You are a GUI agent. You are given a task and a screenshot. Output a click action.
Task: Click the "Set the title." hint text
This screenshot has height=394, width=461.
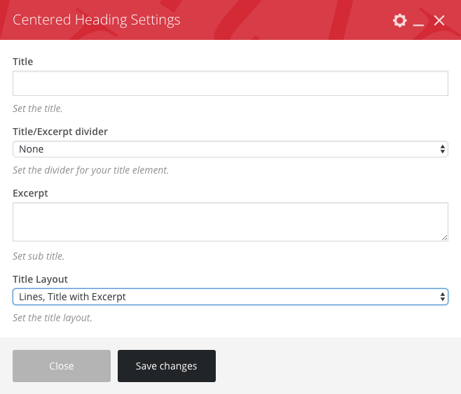pos(38,108)
